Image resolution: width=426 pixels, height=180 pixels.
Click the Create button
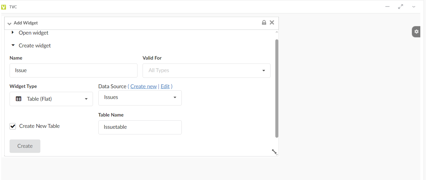(25, 146)
